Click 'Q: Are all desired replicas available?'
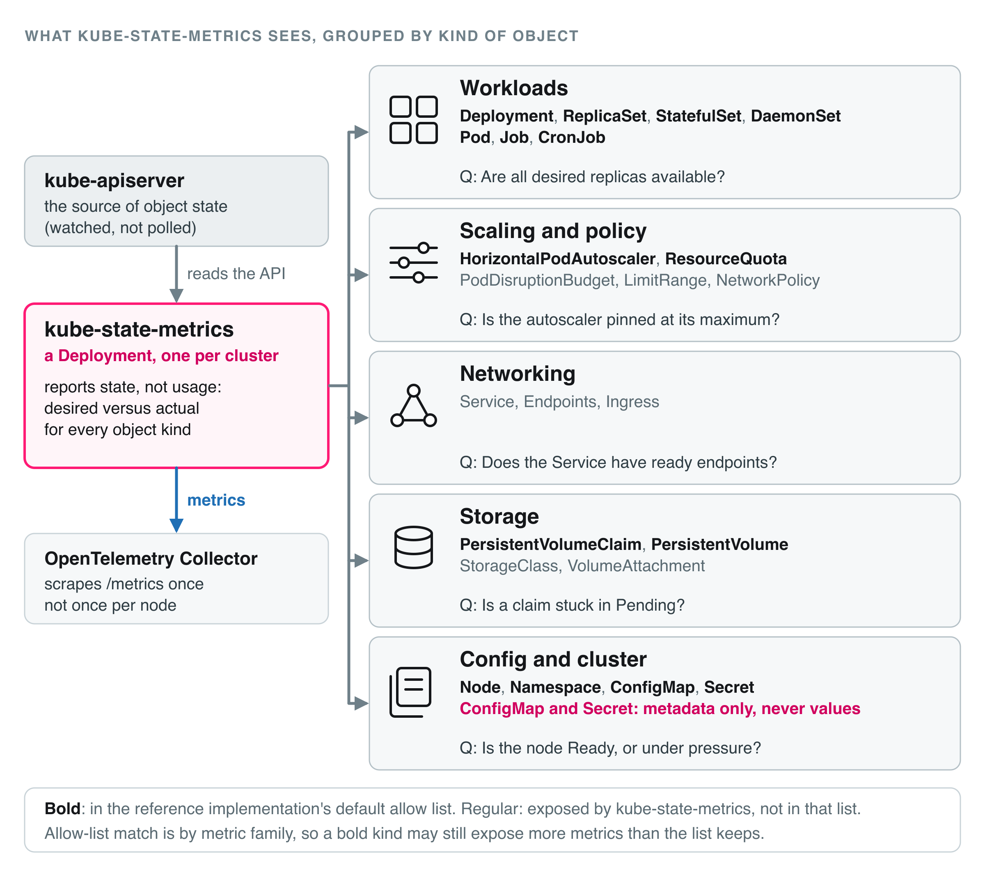The image size is (985, 870). click(x=592, y=177)
